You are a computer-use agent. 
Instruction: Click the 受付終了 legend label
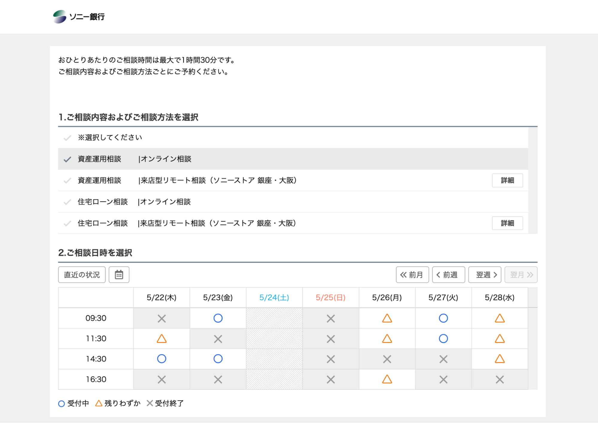pyautogui.click(x=169, y=404)
